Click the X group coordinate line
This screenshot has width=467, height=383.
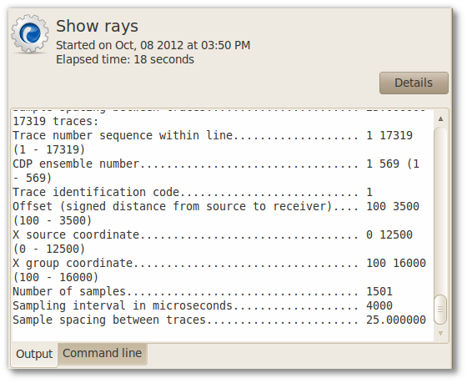[x=220, y=270]
